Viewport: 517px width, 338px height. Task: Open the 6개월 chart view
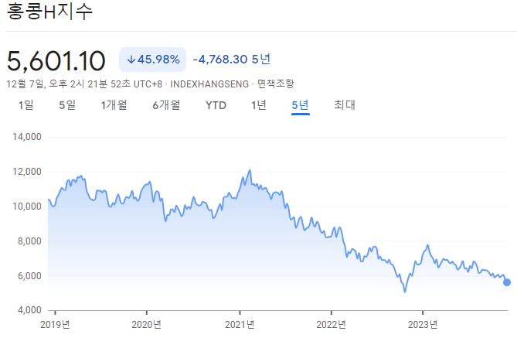tap(165, 105)
